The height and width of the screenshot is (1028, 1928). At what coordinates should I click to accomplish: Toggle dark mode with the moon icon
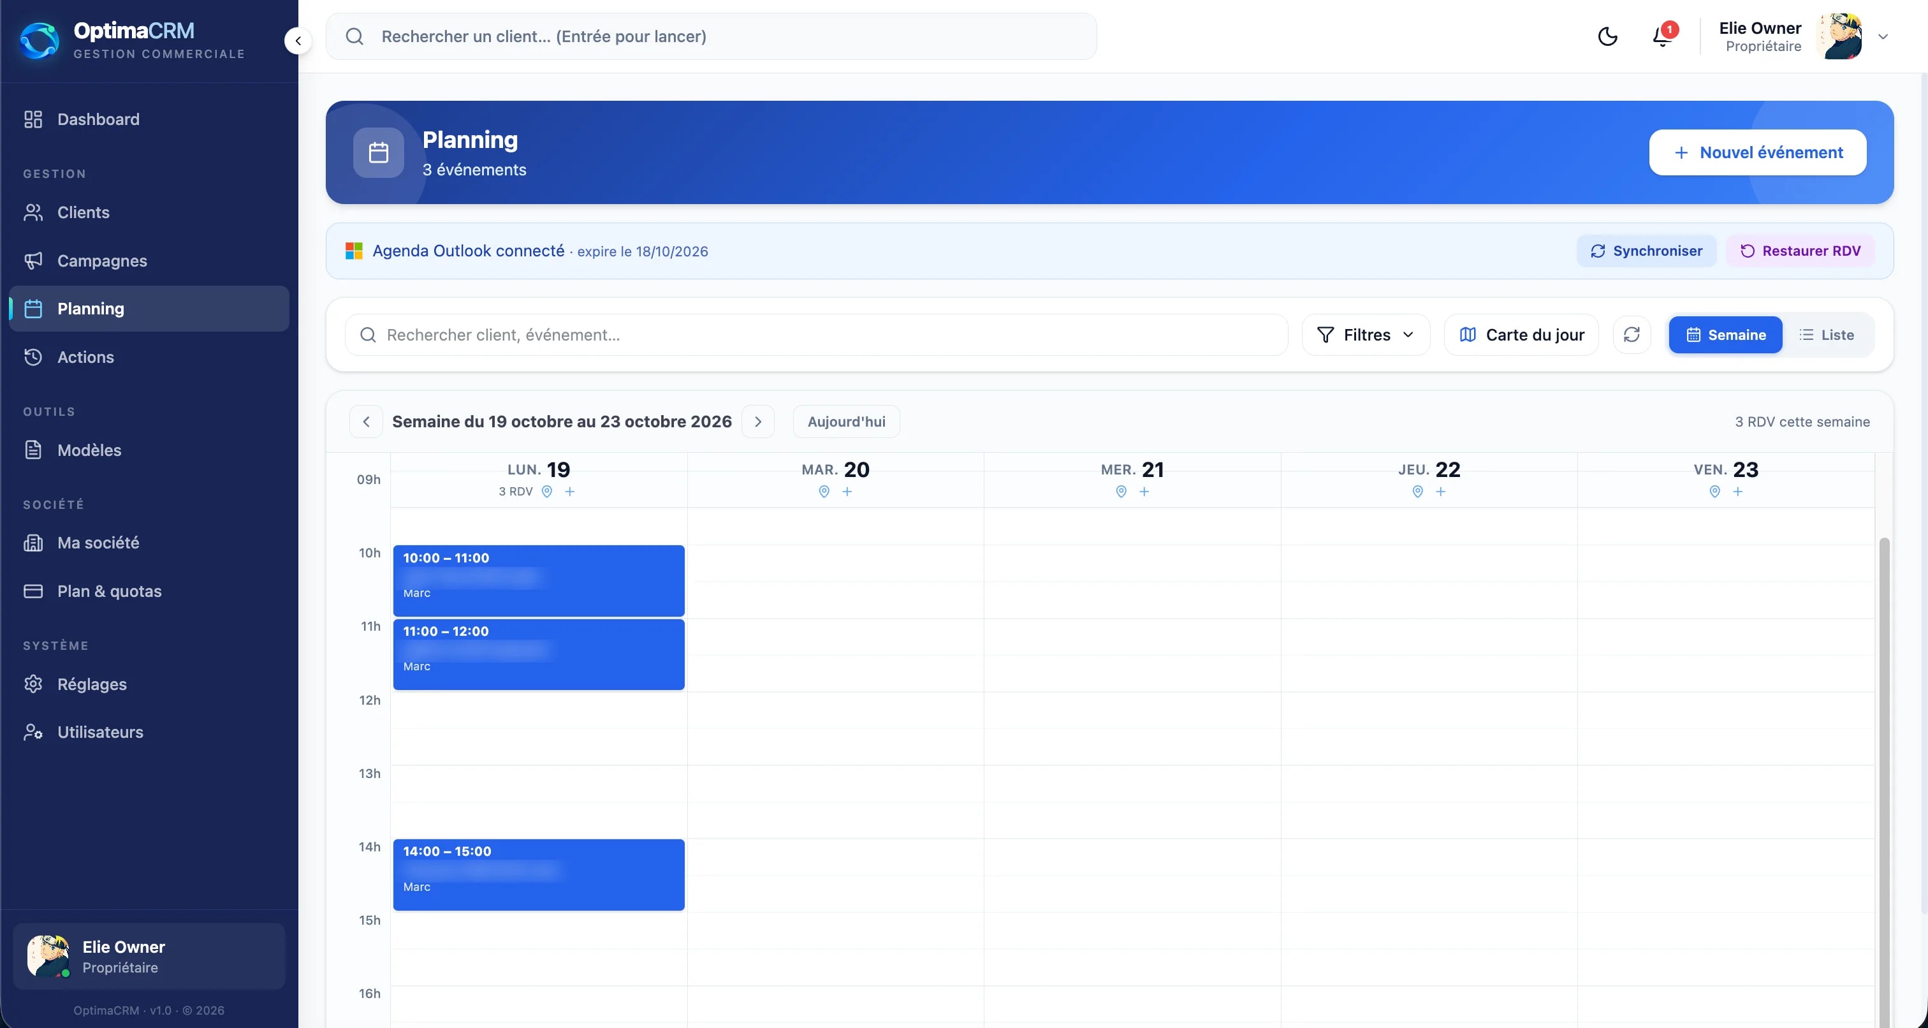[x=1608, y=37]
